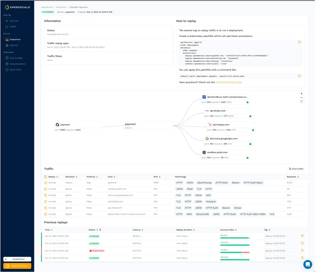The height and width of the screenshot is (272, 315).
Task: Navigate to Snapshots via the breadcrumb
Action: [61, 7]
